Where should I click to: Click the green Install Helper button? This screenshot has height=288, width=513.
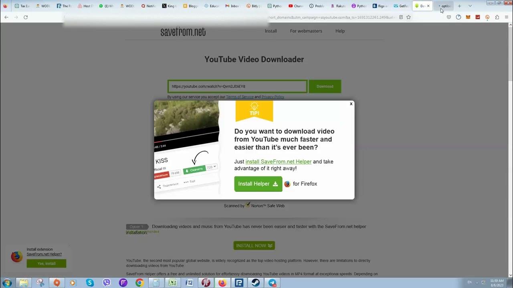tap(258, 184)
